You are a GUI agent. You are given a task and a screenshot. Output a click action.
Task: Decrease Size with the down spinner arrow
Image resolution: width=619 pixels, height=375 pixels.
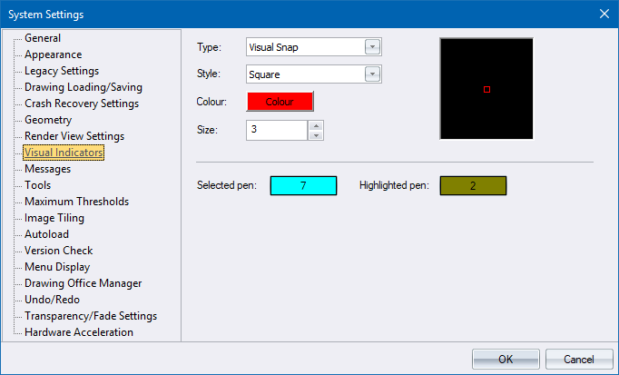316,135
